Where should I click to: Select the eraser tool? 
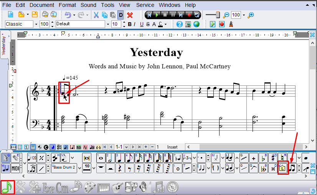tap(16, 158)
